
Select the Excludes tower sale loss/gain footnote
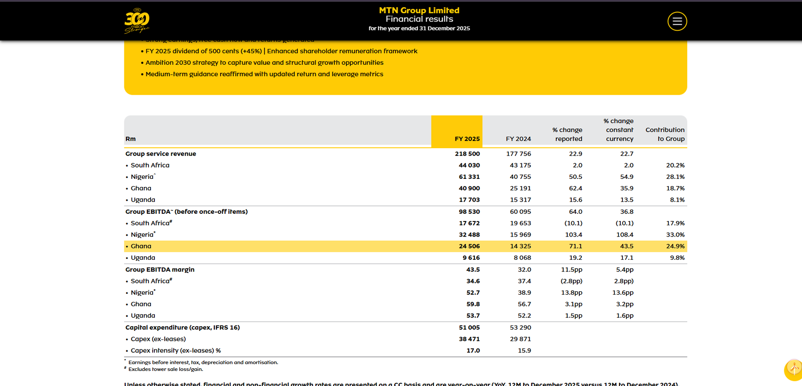point(165,369)
